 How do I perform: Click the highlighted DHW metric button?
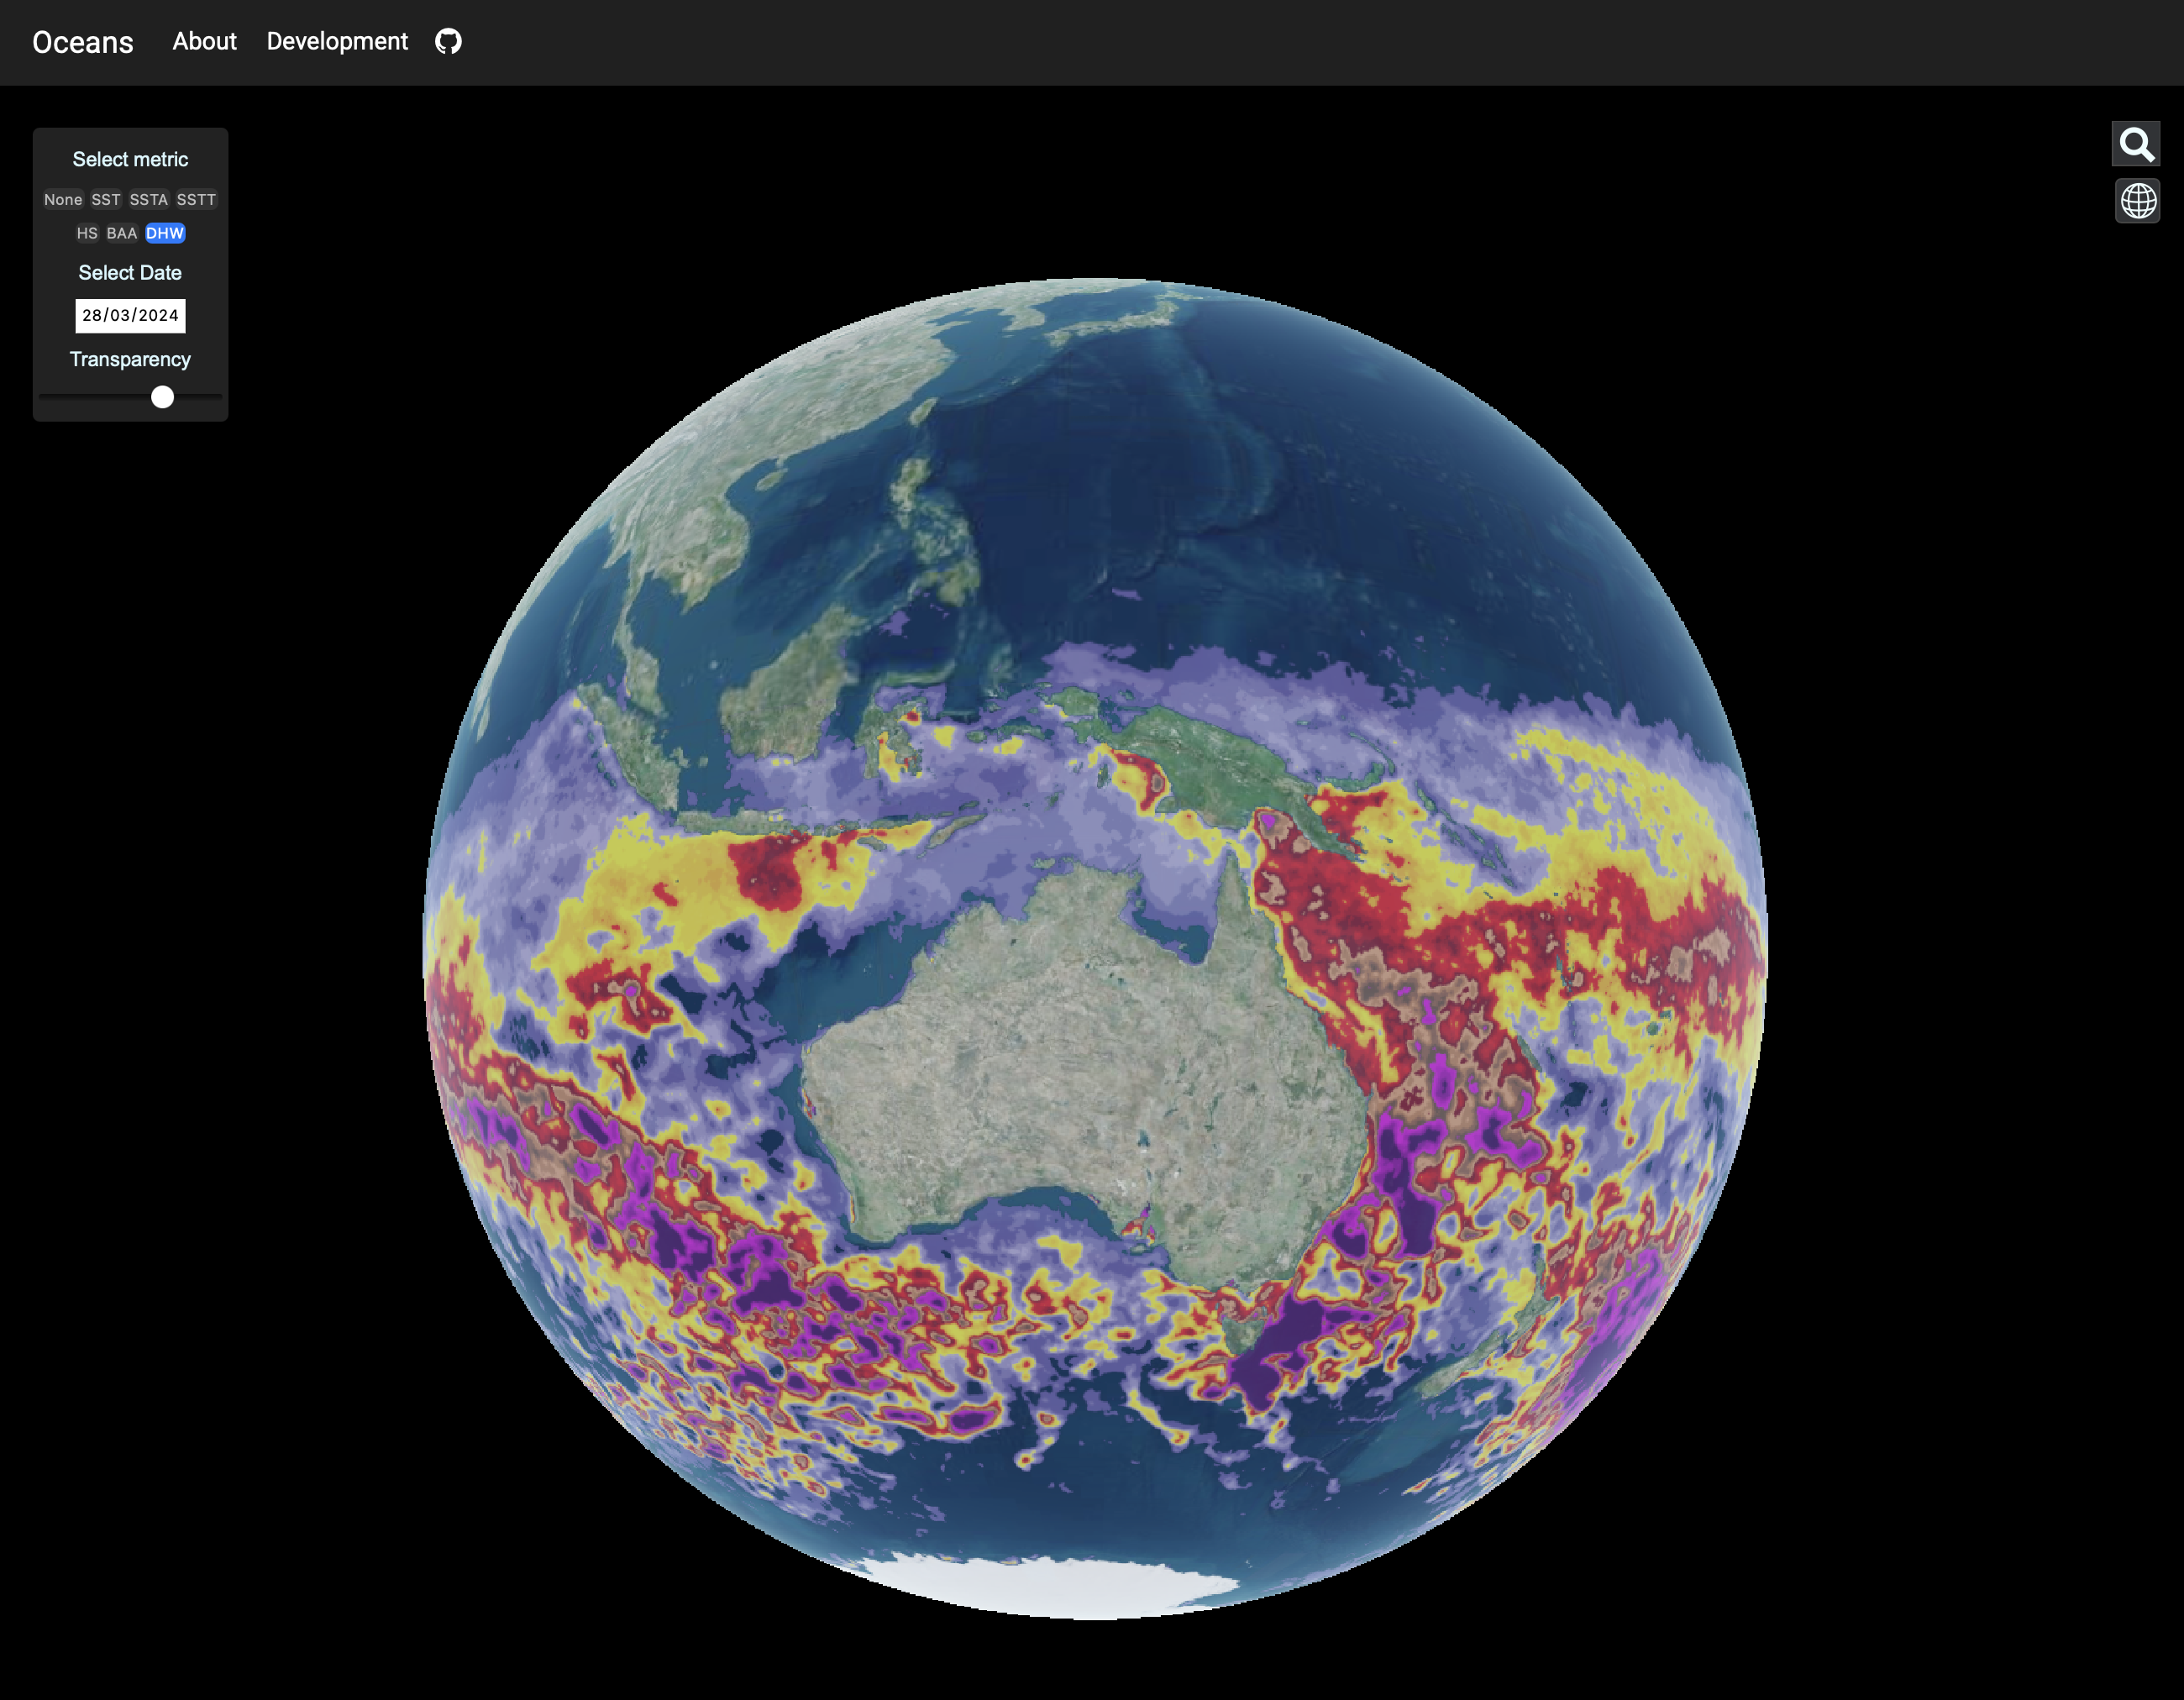(x=165, y=233)
